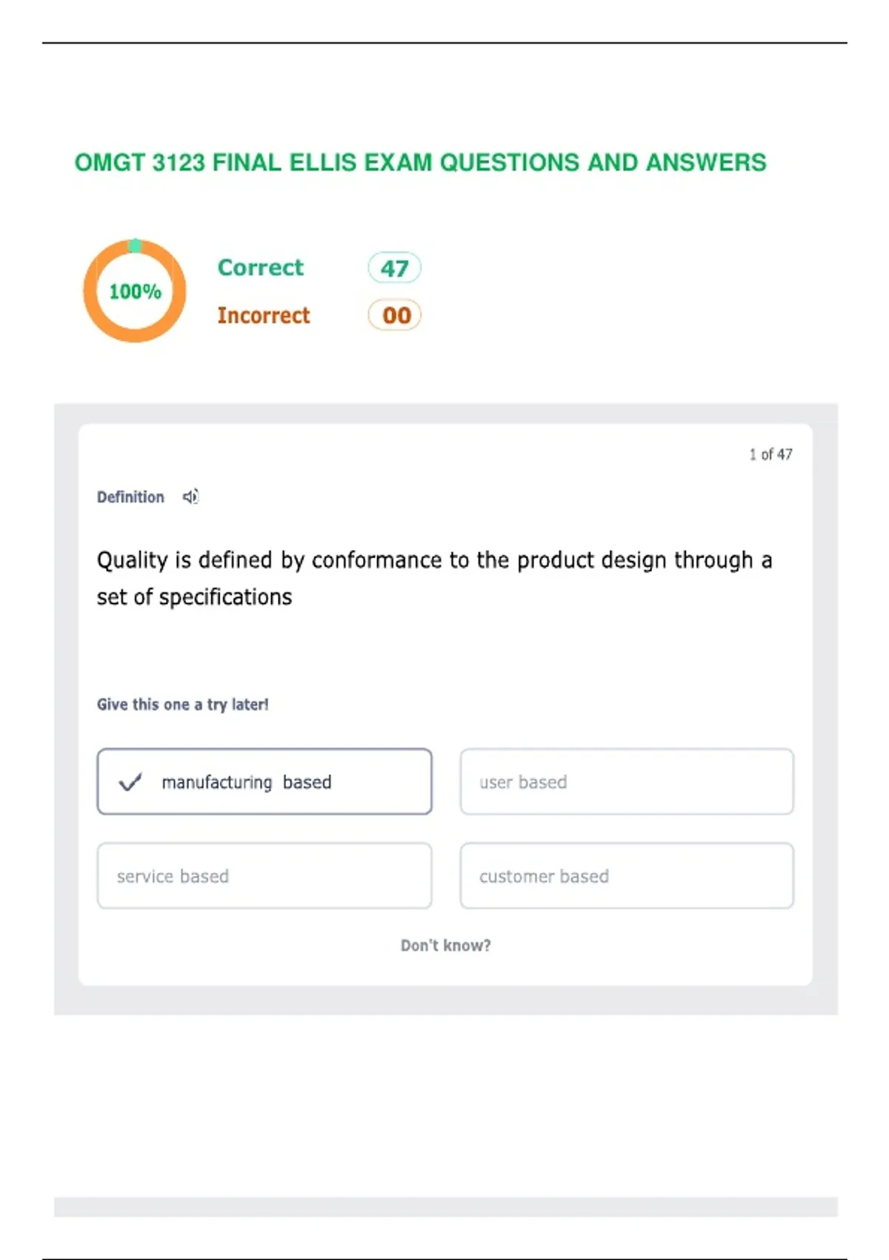Choose the user based answer option
Image resolution: width=889 pixels, height=1260 pixels.
click(x=627, y=782)
